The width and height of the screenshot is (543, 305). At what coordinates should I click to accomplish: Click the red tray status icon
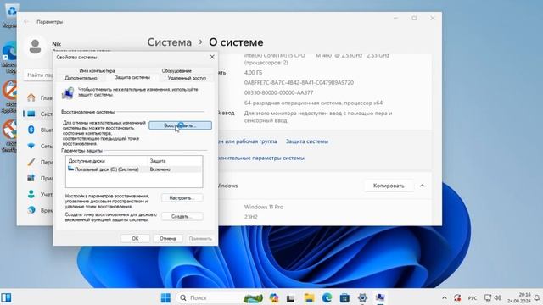tap(457, 297)
